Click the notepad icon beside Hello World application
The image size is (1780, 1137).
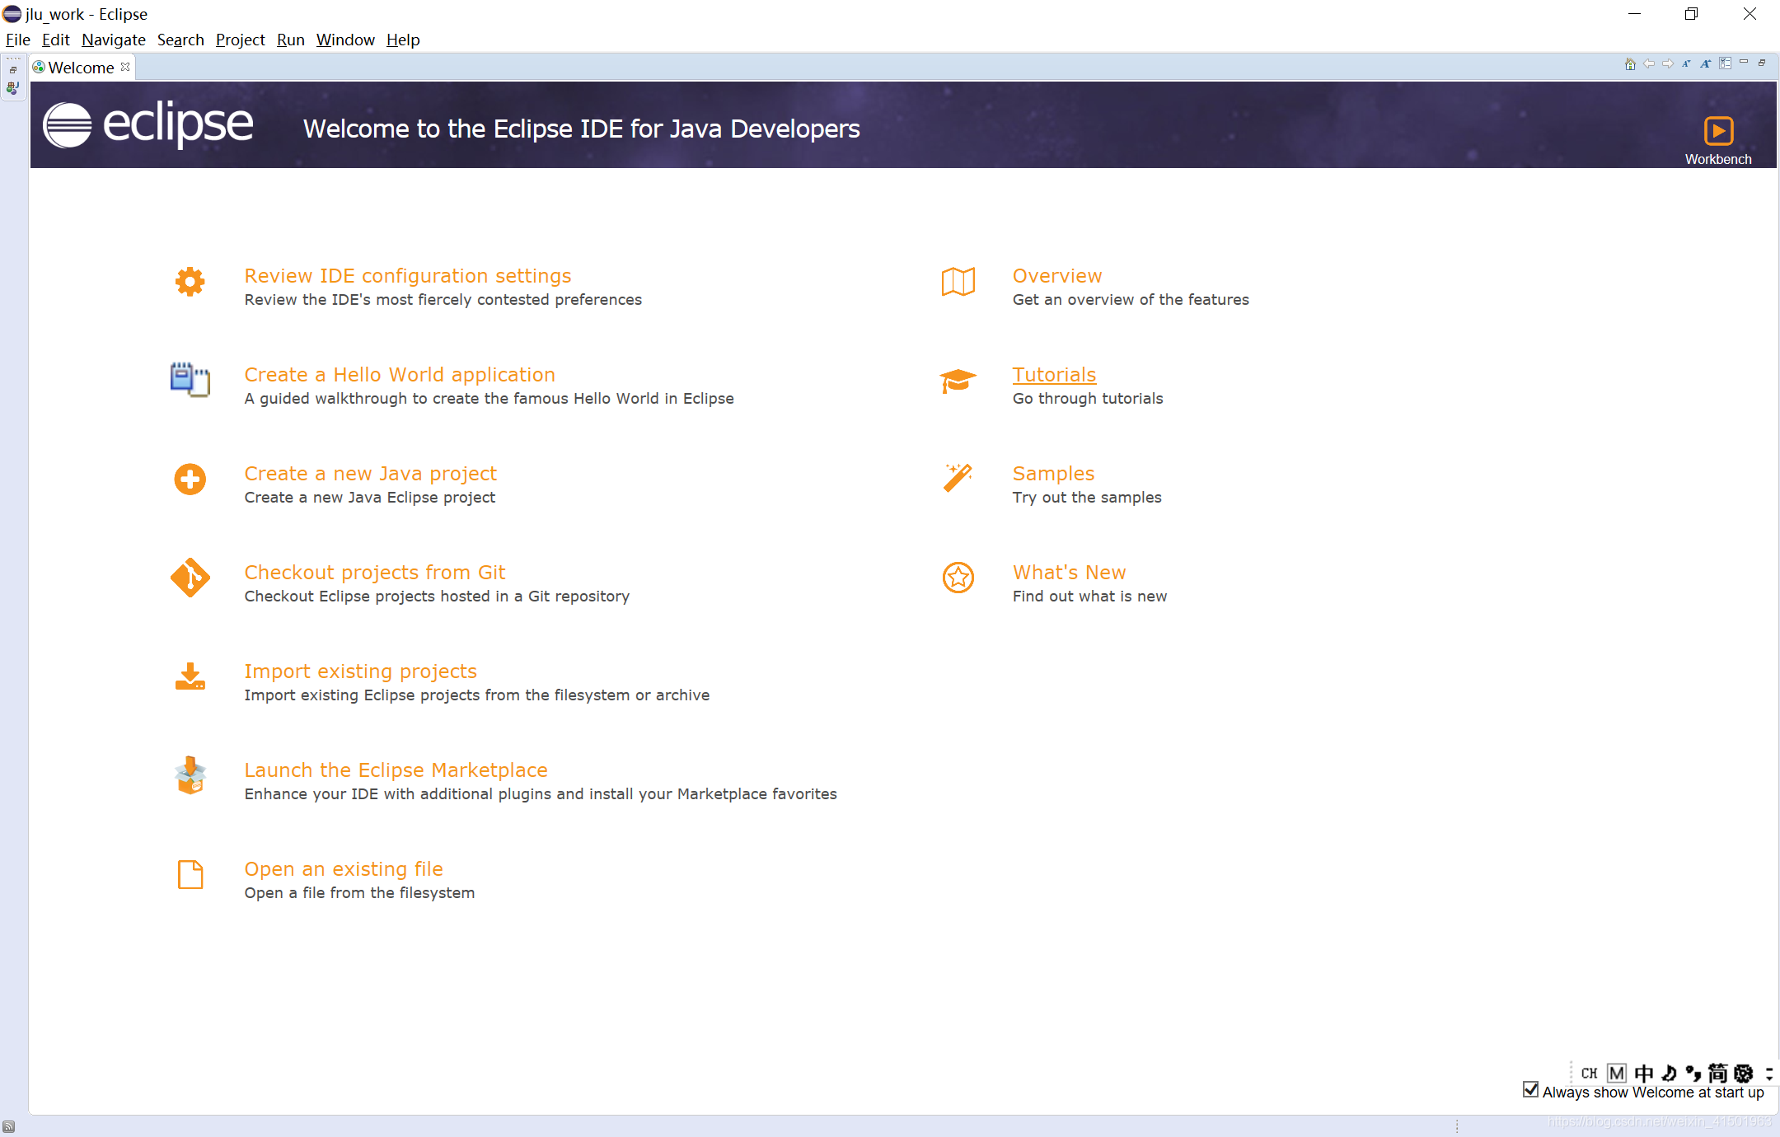click(190, 380)
